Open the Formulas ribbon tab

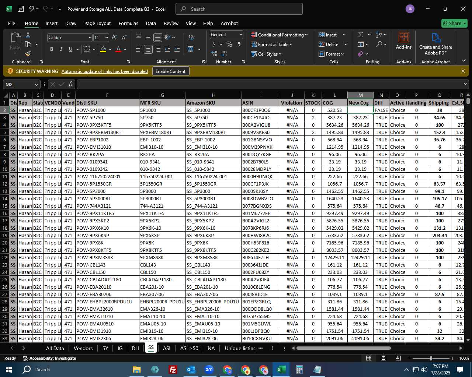pyautogui.click(x=128, y=23)
